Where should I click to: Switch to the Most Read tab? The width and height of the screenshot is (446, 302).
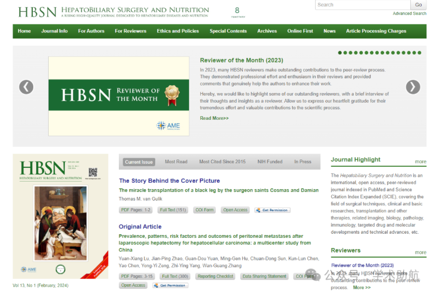click(x=176, y=161)
